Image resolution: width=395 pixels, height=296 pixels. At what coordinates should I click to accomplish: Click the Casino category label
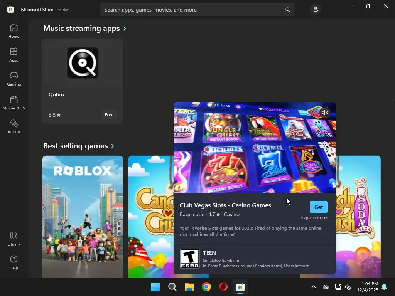(231, 214)
